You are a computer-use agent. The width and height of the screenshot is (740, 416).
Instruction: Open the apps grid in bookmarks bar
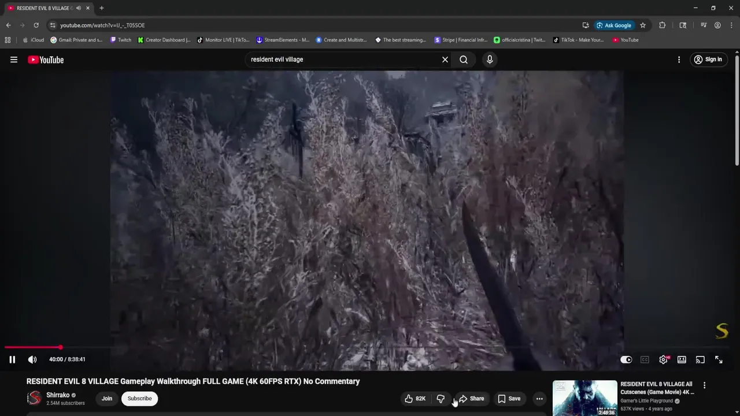[8, 40]
